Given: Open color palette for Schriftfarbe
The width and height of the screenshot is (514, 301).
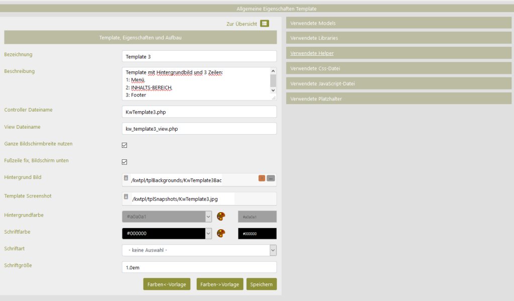Looking at the screenshot, I should [221, 234].
